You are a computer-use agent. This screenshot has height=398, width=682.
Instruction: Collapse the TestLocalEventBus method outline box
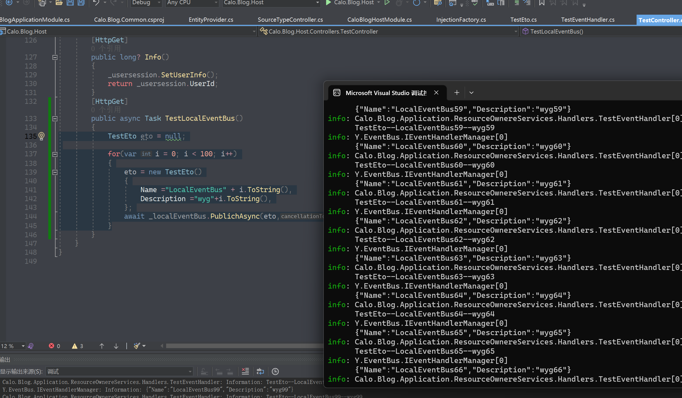[x=55, y=119]
